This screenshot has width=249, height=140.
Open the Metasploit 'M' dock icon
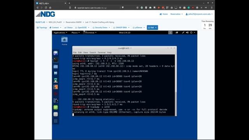pyautogui.click(x=56, y=73)
